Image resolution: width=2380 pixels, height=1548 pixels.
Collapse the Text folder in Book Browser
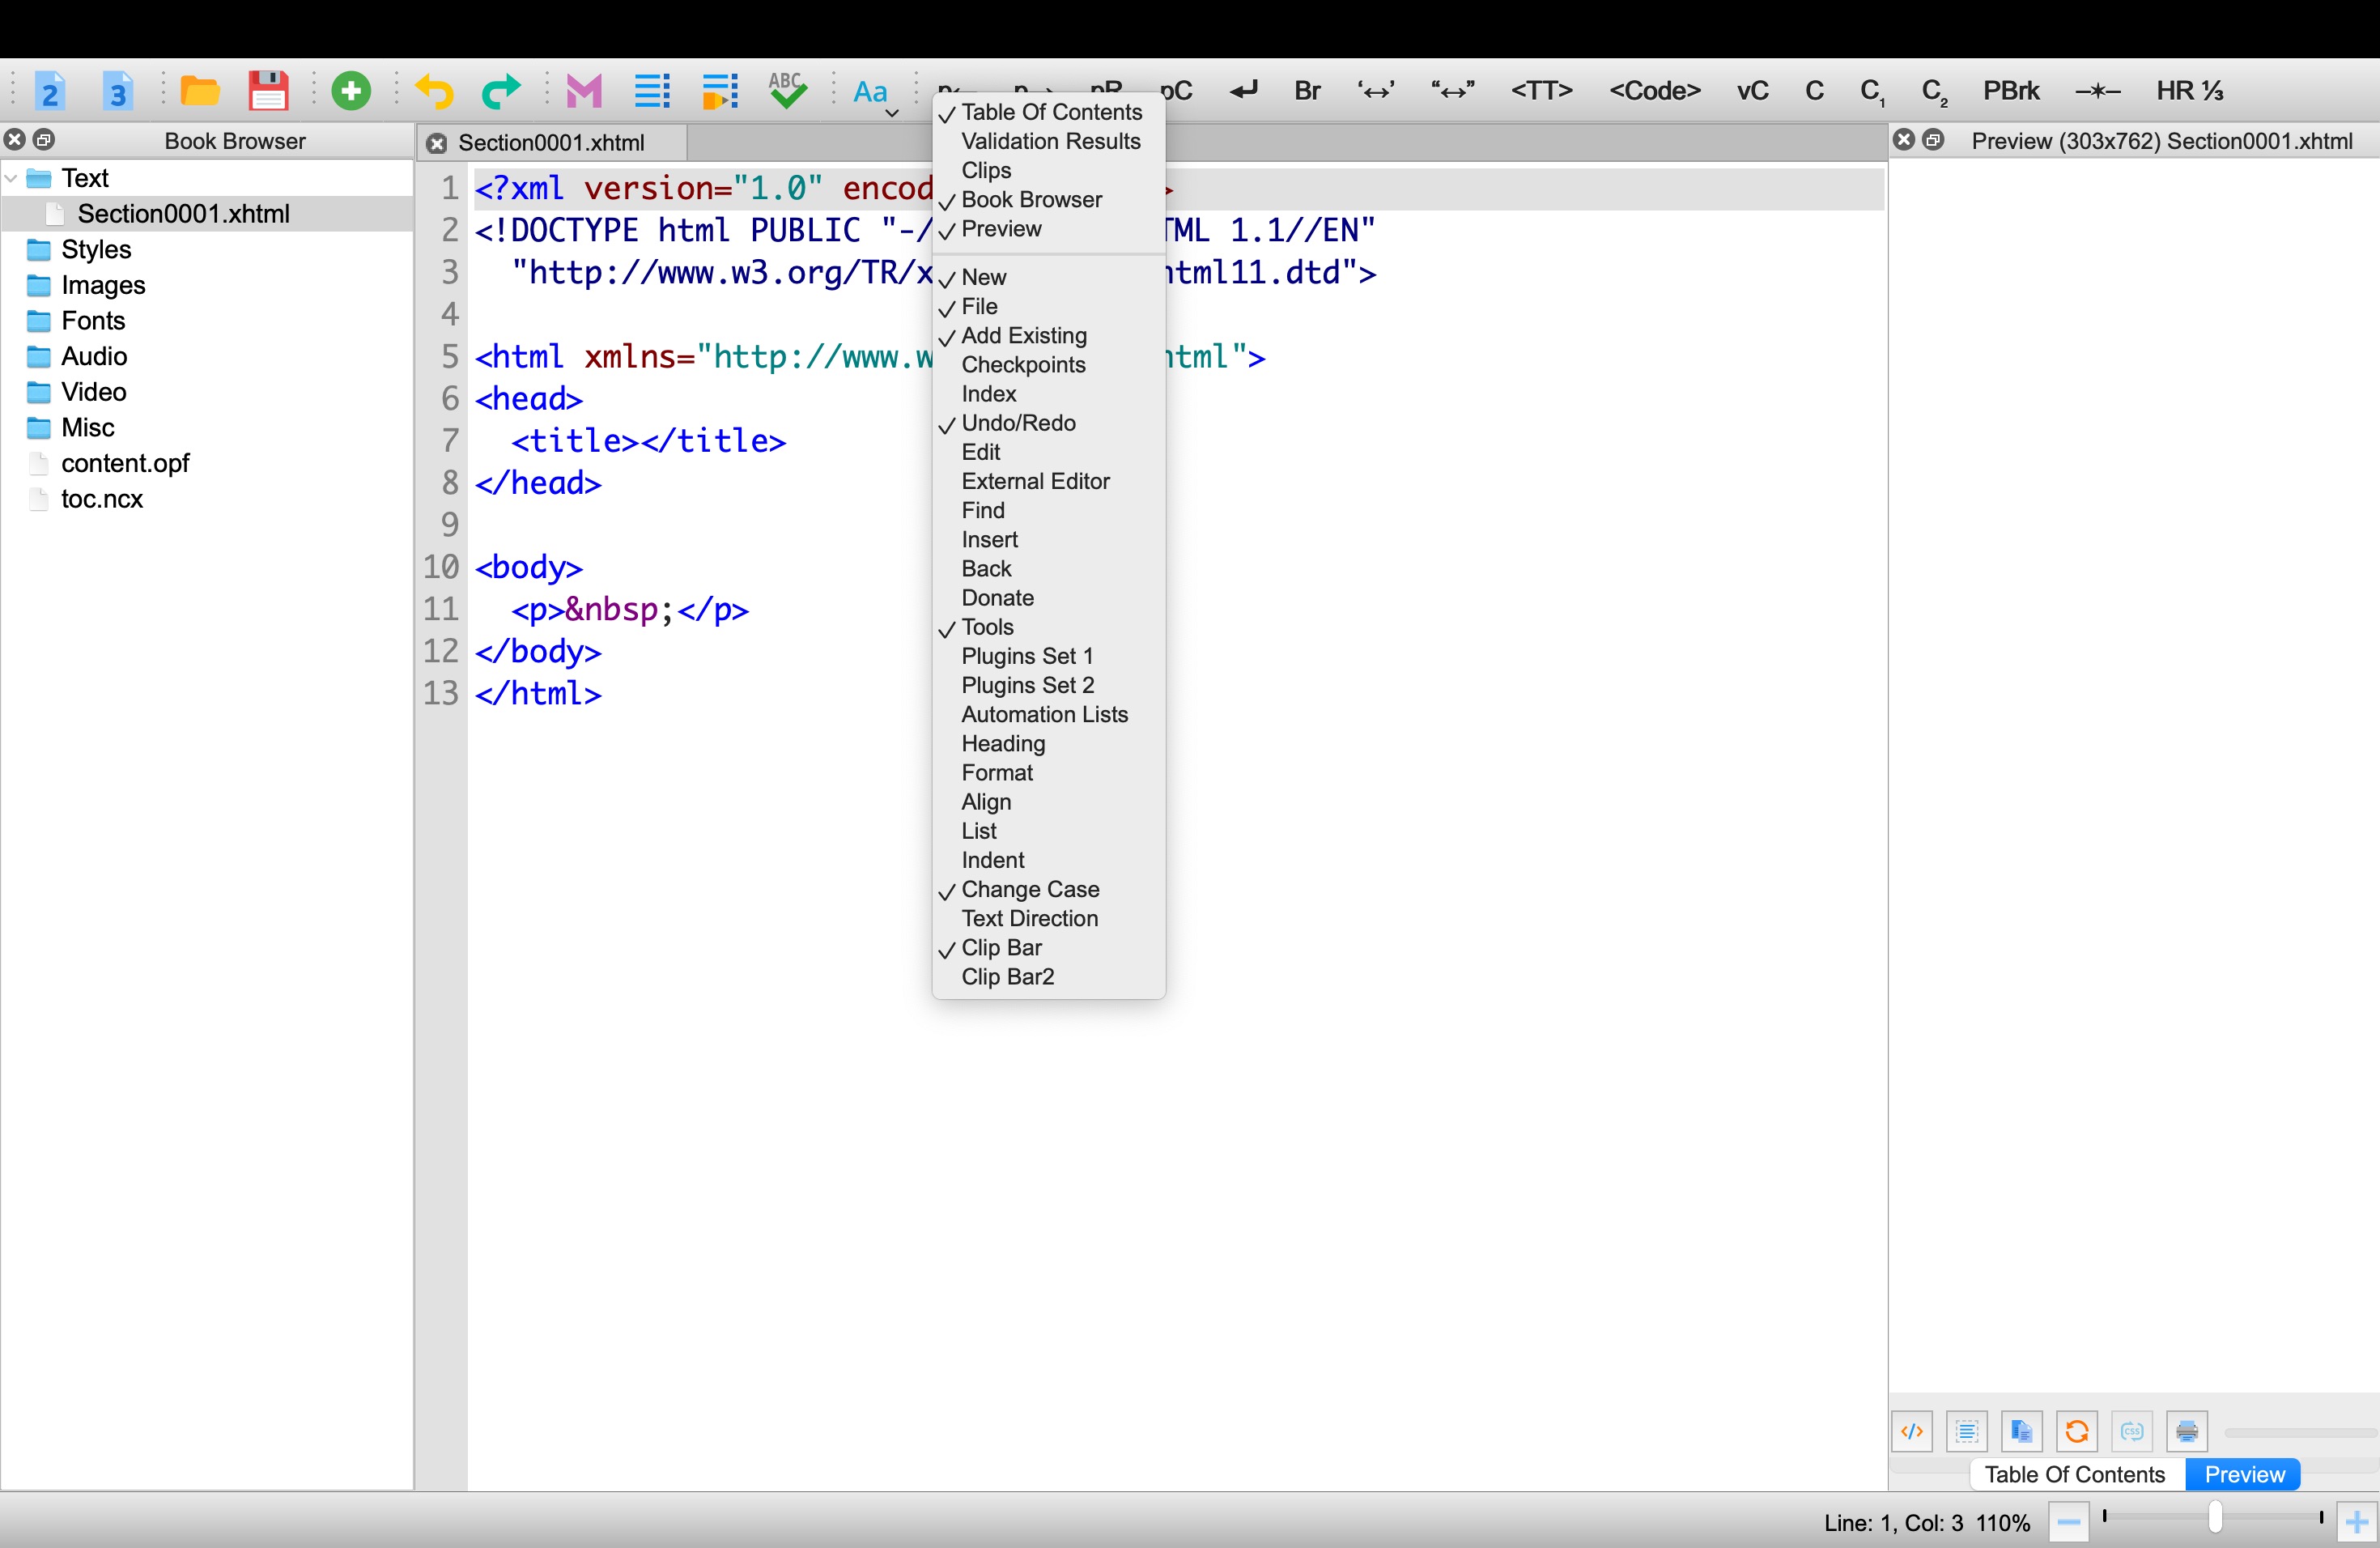pyautogui.click(x=12, y=178)
